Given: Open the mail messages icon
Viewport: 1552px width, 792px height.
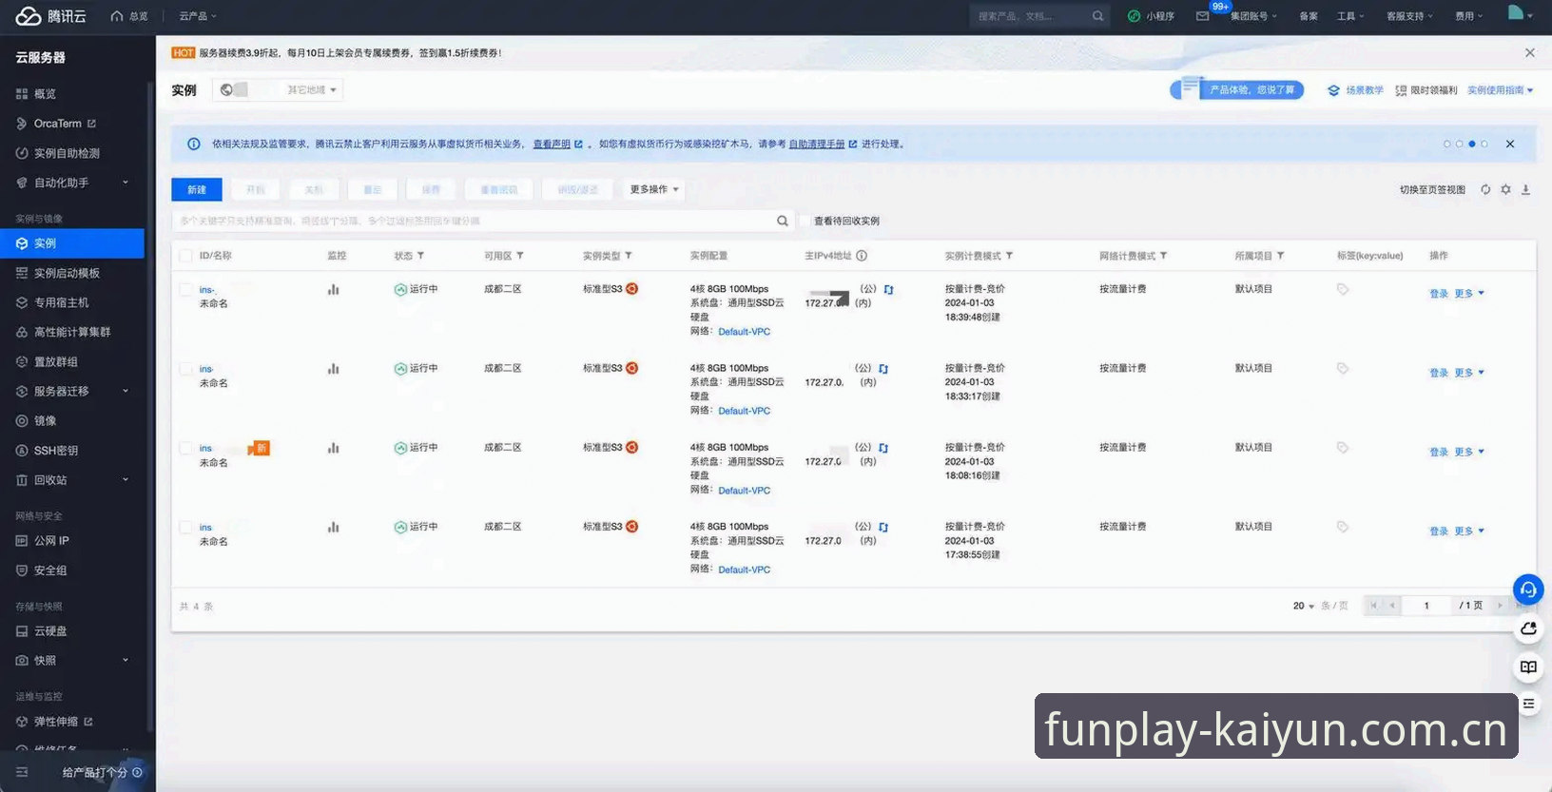Looking at the screenshot, I should (1202, 16).
